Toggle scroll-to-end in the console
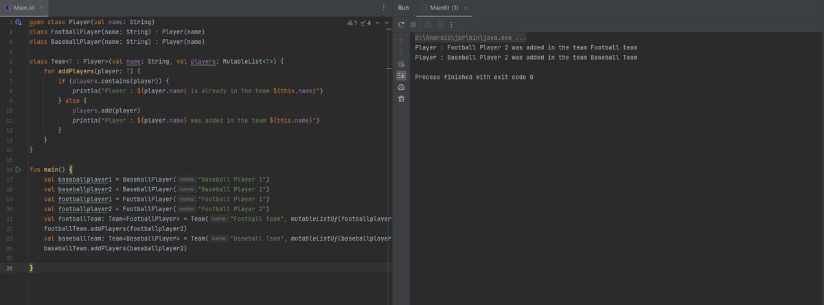This screenshot has height=305, width=824. [402, 75]
